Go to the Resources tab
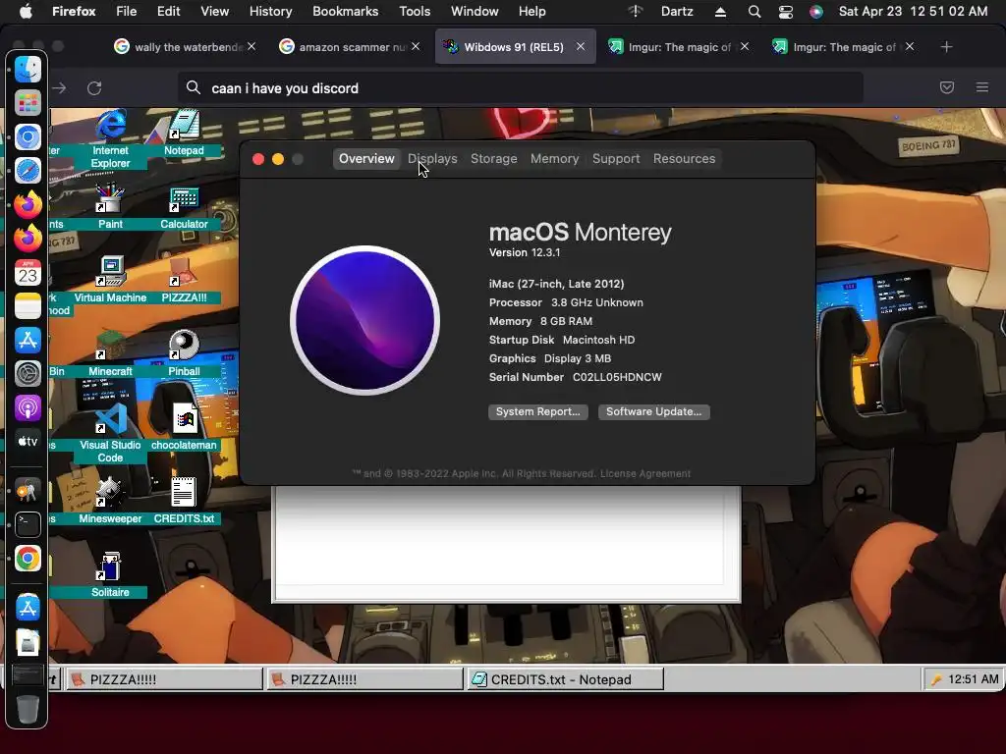Image resolution: width=1006 pixels, height=754 pixels. pos(684,158)
